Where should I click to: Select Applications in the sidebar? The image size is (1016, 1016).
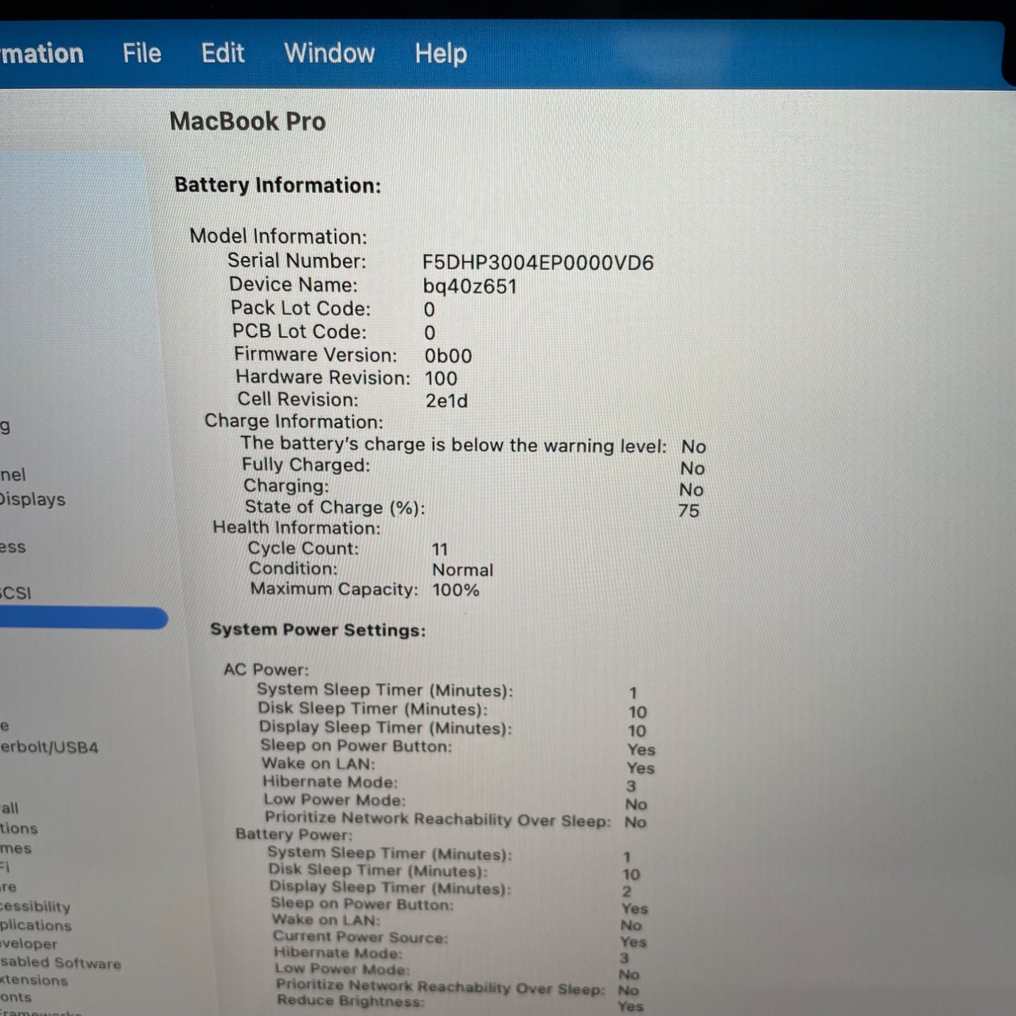(x=36, y=925)
